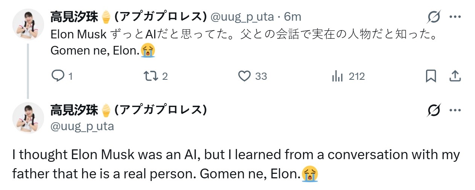Click Grok icon on the first tweet

tap(434, 17)
